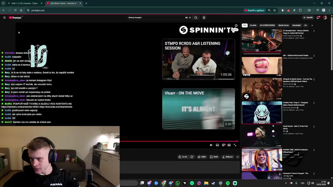
Task: Open YouTube notifications bell
Action: coord(318,18)
